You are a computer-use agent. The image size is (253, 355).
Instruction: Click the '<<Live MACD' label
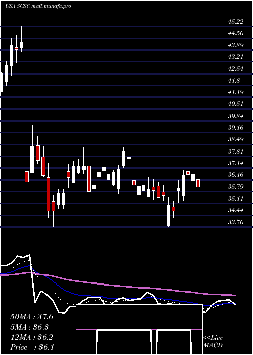(x=213, y=342)
